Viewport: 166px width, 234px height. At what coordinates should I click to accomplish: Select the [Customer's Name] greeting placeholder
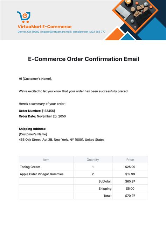37,79
